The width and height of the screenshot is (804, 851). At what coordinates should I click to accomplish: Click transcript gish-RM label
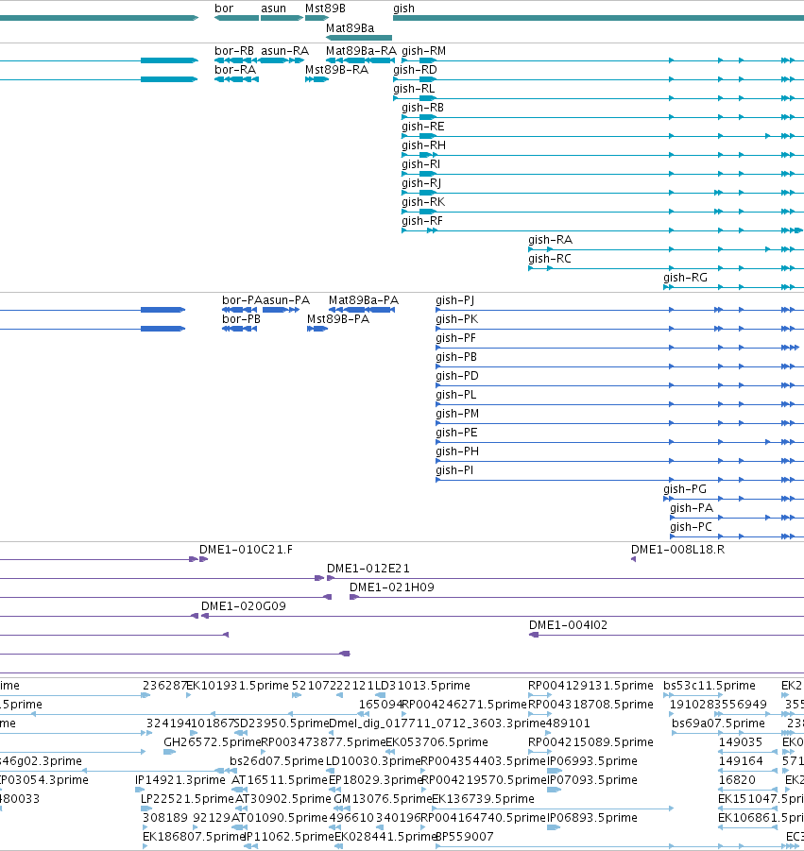(423, 50)
